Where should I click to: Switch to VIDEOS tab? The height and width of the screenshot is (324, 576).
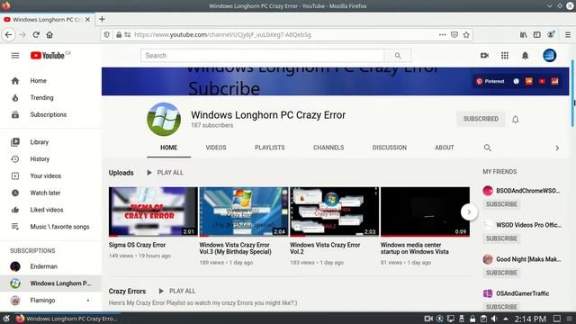[x=216, y=148]
